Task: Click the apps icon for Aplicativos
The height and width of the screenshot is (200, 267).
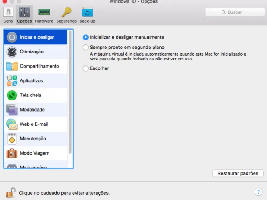Action: click(x=12, y=80)
